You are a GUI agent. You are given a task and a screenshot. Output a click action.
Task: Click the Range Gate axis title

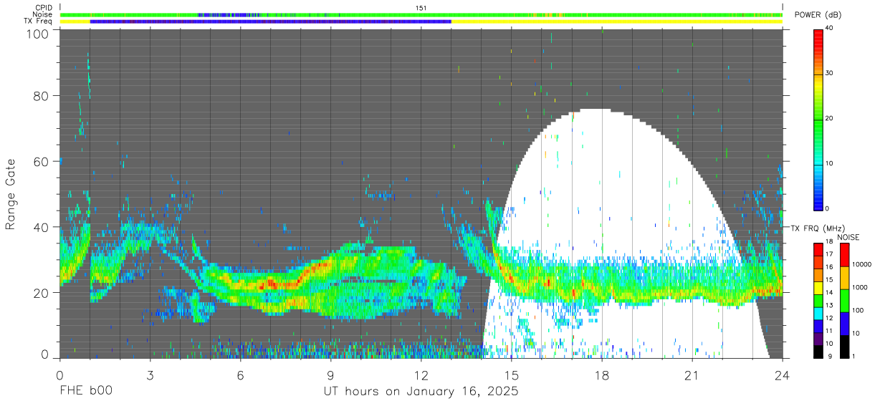click(11, 195)
